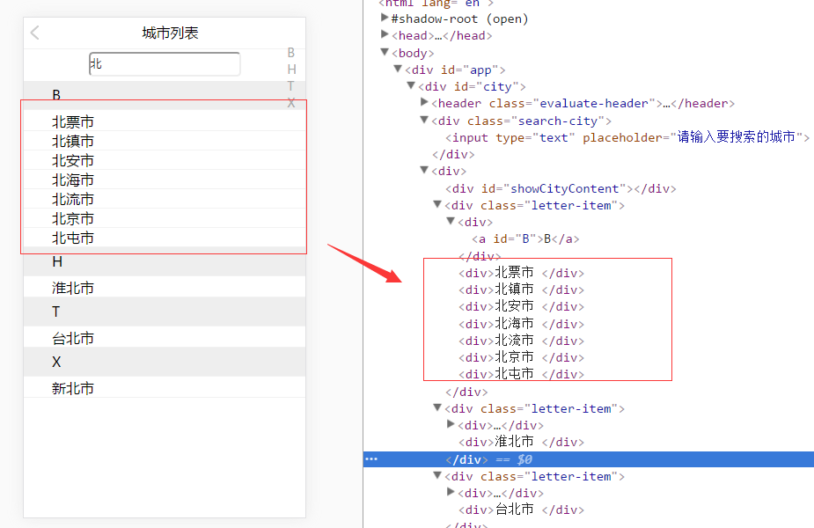Select the 北屯市 div in DOM tree
The height and width of the screenshot is (528, 814).
click(x=521, y=374)
